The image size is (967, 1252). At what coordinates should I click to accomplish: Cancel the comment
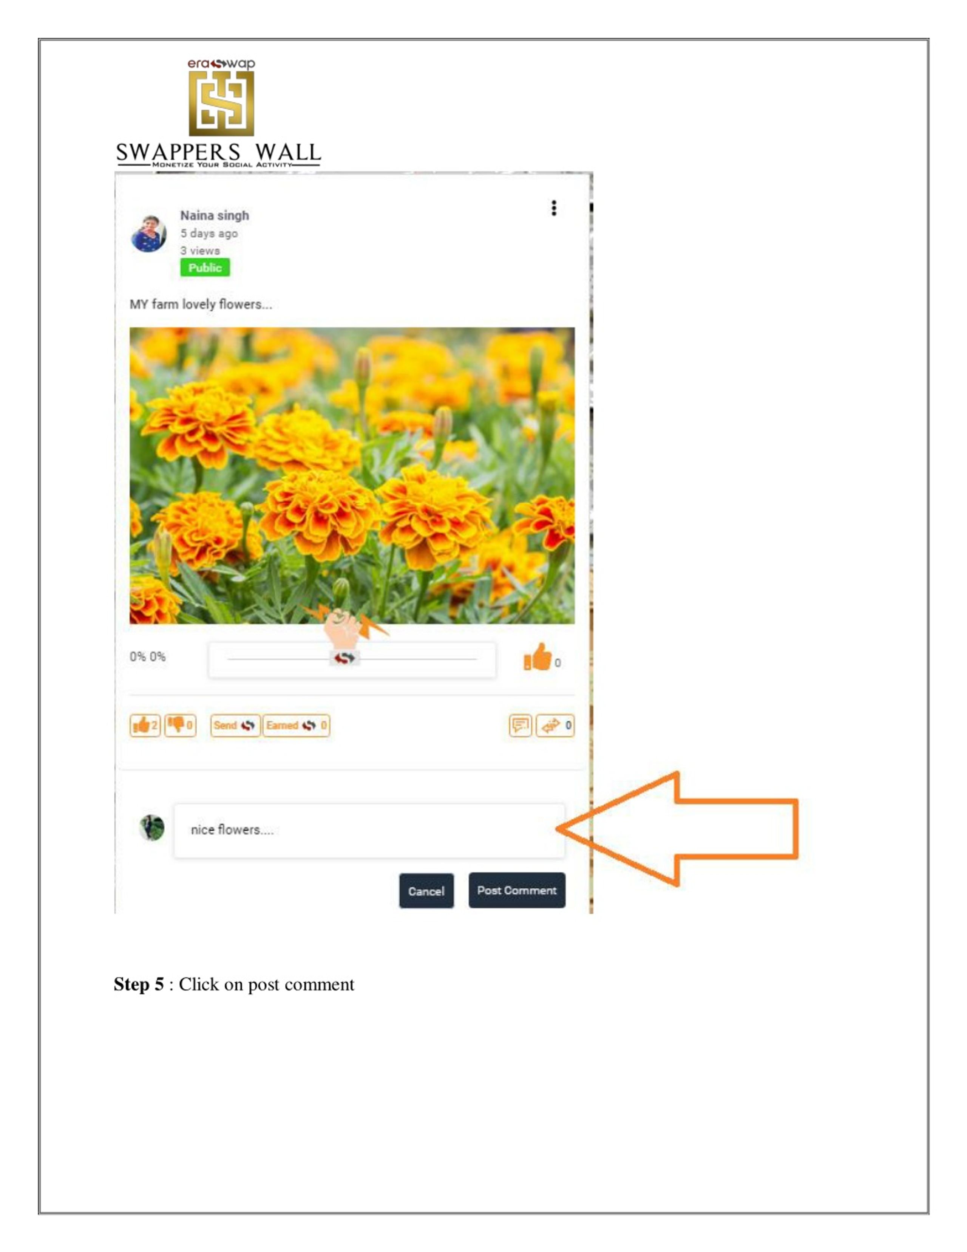pyautogui.click(x=426, y=891)
